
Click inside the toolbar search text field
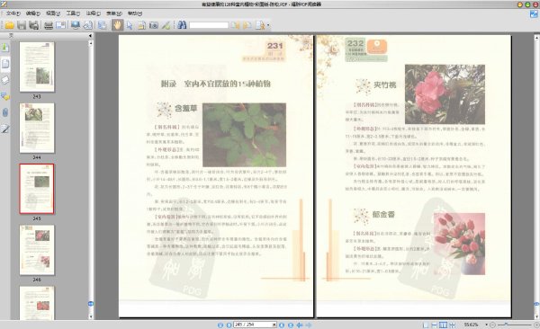[x=209, y=25]
